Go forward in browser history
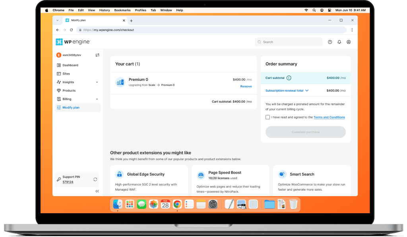The width and height of the screenshot is (407, 237). (x=64, y=30)
